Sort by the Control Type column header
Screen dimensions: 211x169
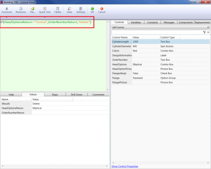(x=170, y=37)
